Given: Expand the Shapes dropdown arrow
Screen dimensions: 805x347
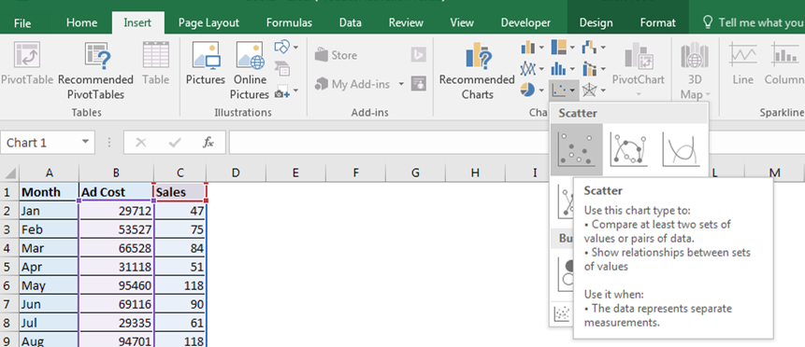Looking at the screenshot, I should point(295,48).
